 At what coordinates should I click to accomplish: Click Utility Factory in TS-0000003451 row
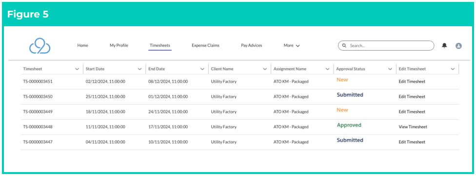224,82
